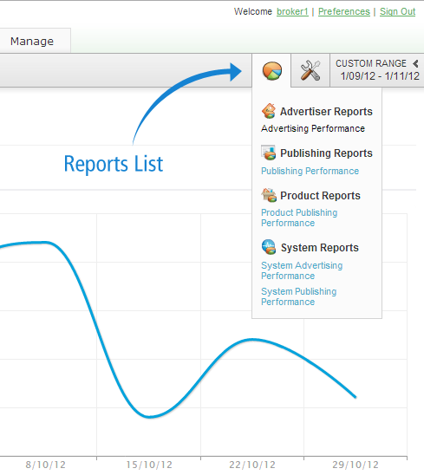Click the Sign Out link
This screenshot has width=424, height=475.
coord(397,11)
